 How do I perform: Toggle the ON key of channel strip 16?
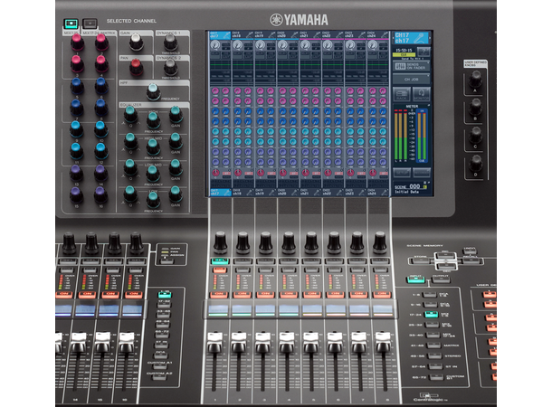click(x=134, y=294)
